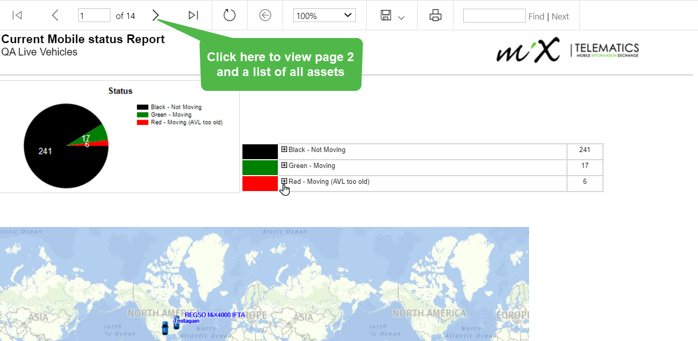The height and width of the screenshot is (341, 698).
Task: Click the REGSO MiX4000 IFTA map label
Action: click(x=215, y=315)
